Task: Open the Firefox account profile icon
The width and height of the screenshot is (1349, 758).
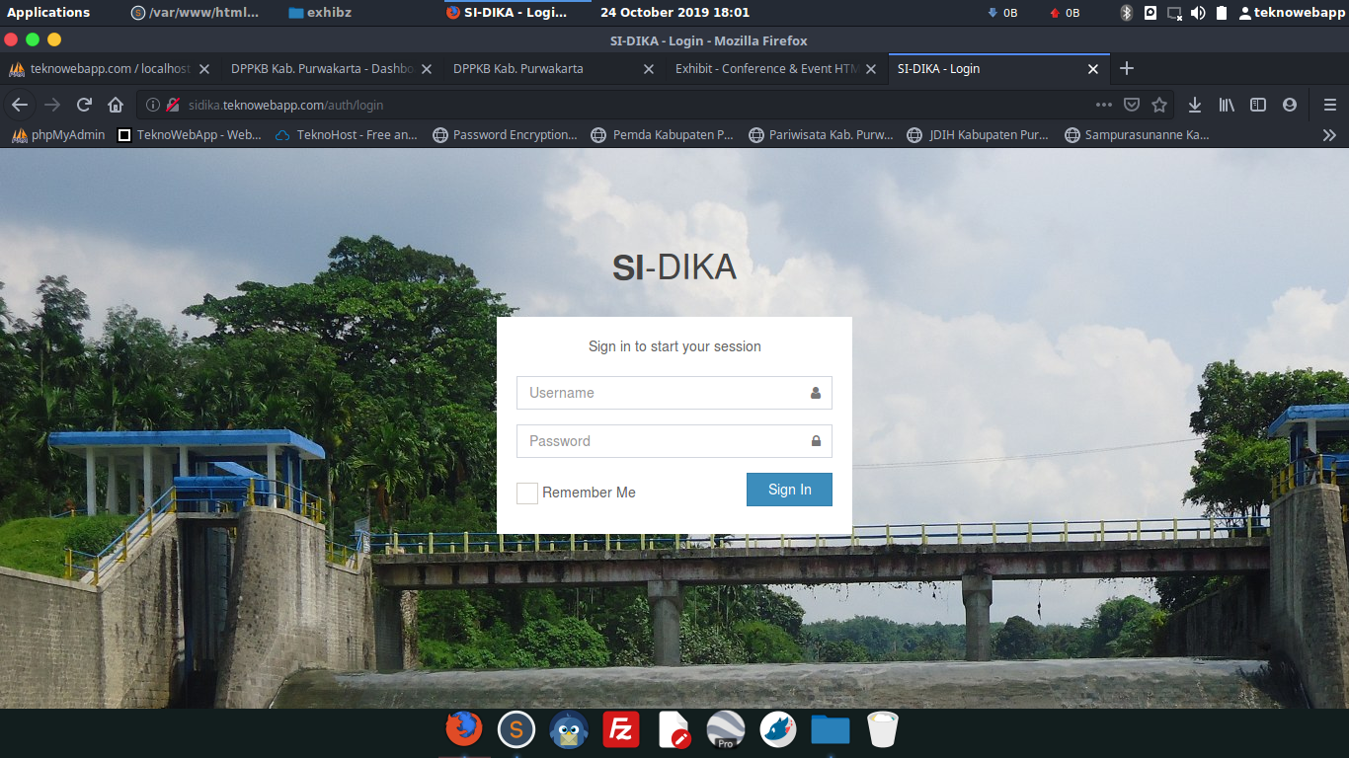Action: (1289, 104)
